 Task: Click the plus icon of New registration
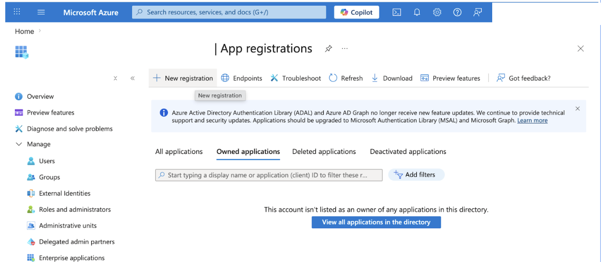[157, 78]
